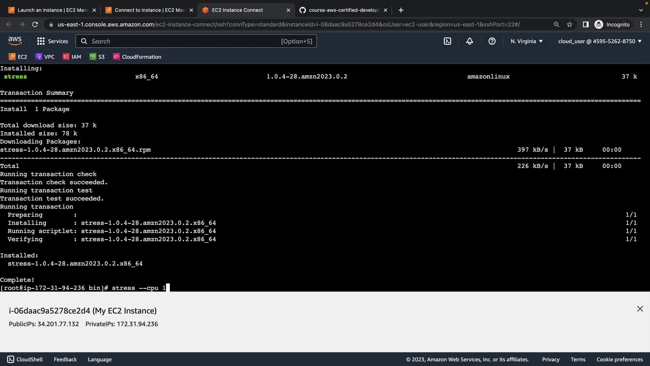Click the AWS logo home icon

coord(15,41)
